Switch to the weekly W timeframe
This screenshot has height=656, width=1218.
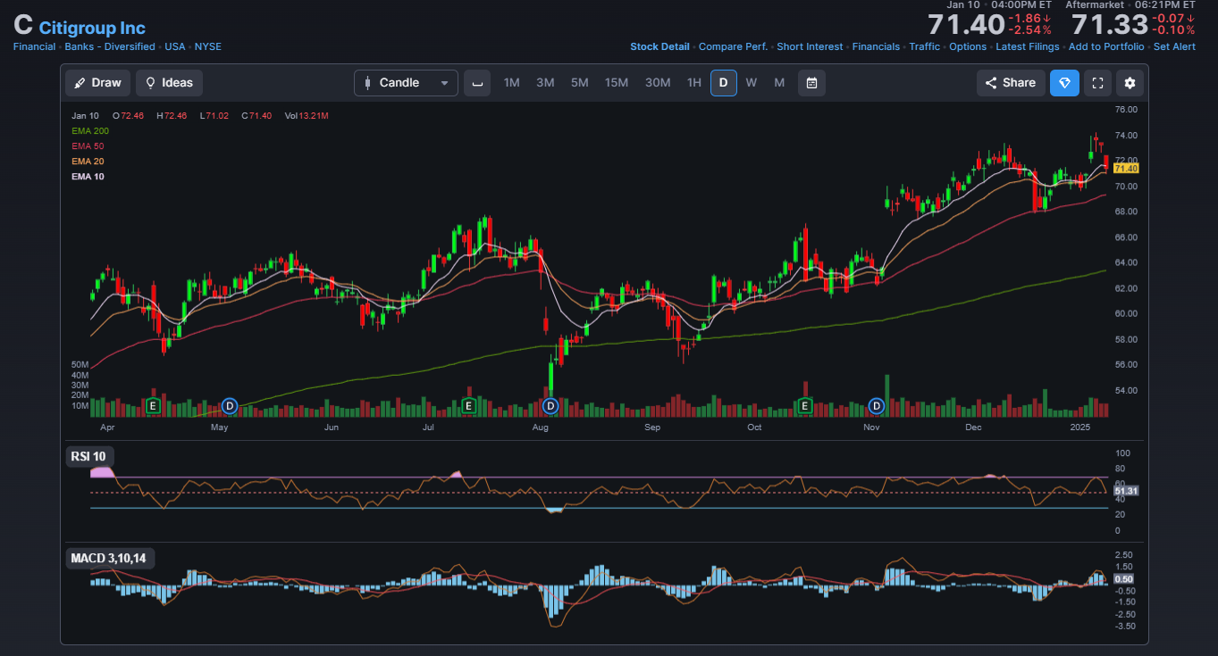tap(751, 83)
